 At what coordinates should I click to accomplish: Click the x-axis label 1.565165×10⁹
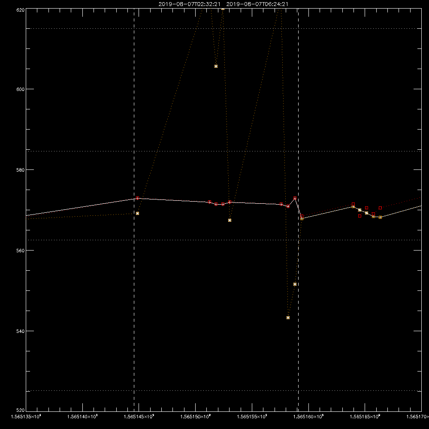point(365,417)
